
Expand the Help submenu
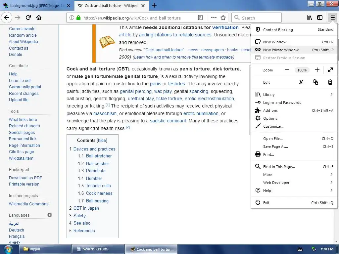294,190
